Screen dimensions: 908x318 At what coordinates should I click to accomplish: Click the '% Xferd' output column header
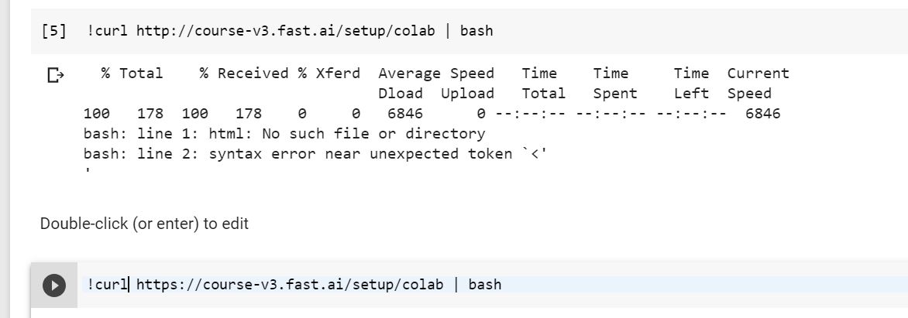pyautogui.click(x=329, y=74)
